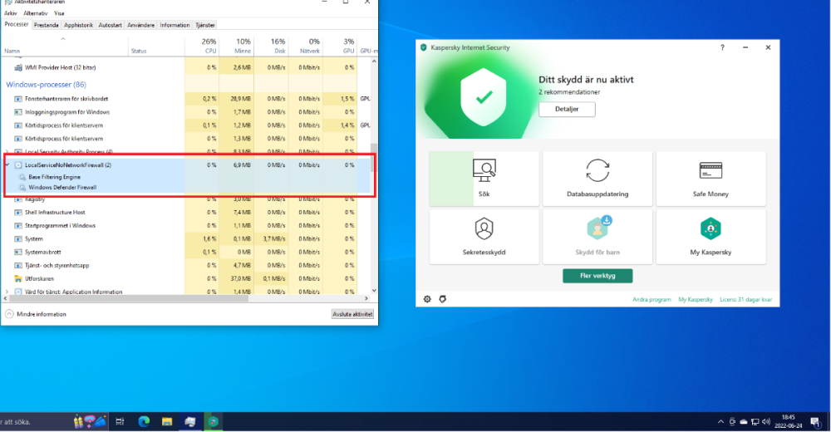The height and width of the screenshot is (432, 831).
Task: Open the Andra program link
Action: pos(652,299)
